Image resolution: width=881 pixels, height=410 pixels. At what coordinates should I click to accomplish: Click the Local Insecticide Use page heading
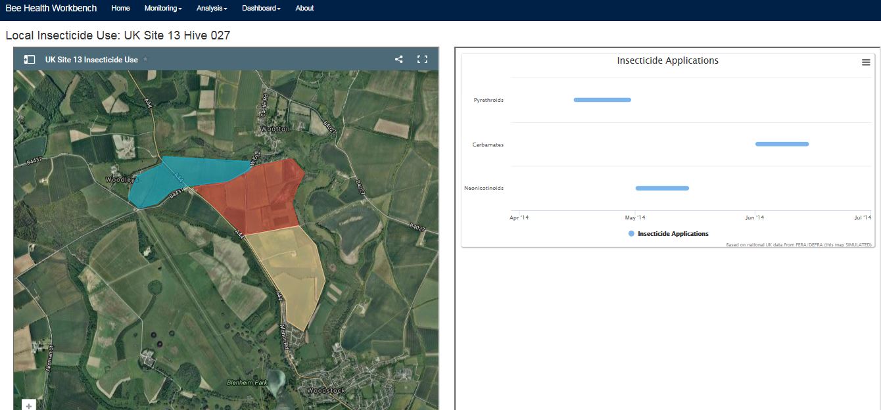coord(118,35)
